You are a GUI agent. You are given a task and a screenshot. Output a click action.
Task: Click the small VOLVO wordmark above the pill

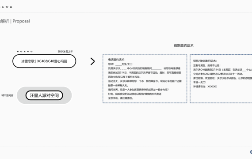[25, 52]
